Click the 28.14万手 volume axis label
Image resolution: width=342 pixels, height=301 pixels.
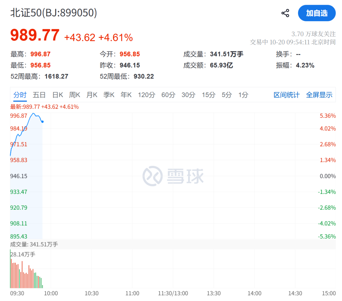pyautogui.click(x=23, y=254)
